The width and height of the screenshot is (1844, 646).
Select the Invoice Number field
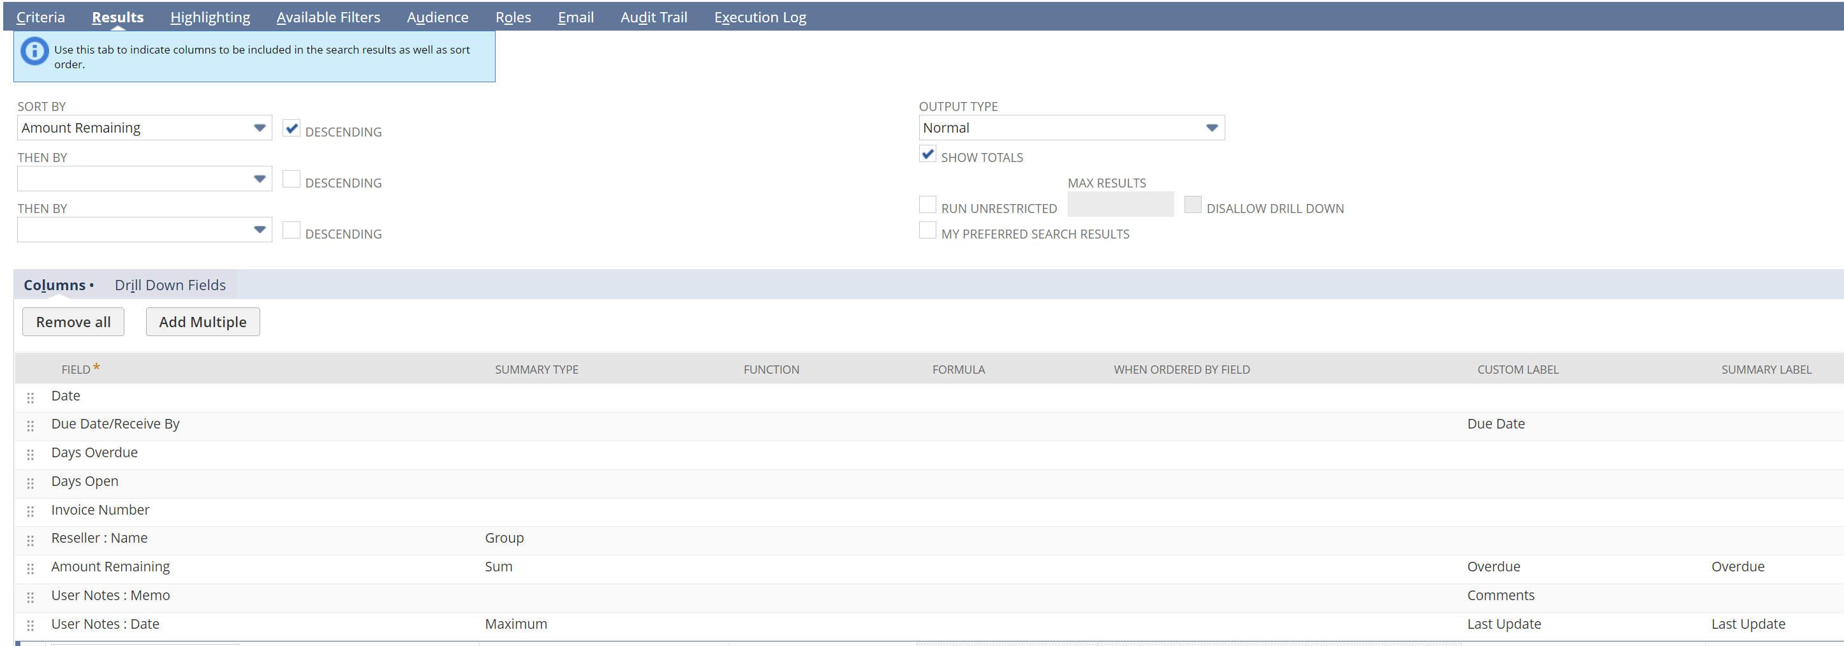100,510
